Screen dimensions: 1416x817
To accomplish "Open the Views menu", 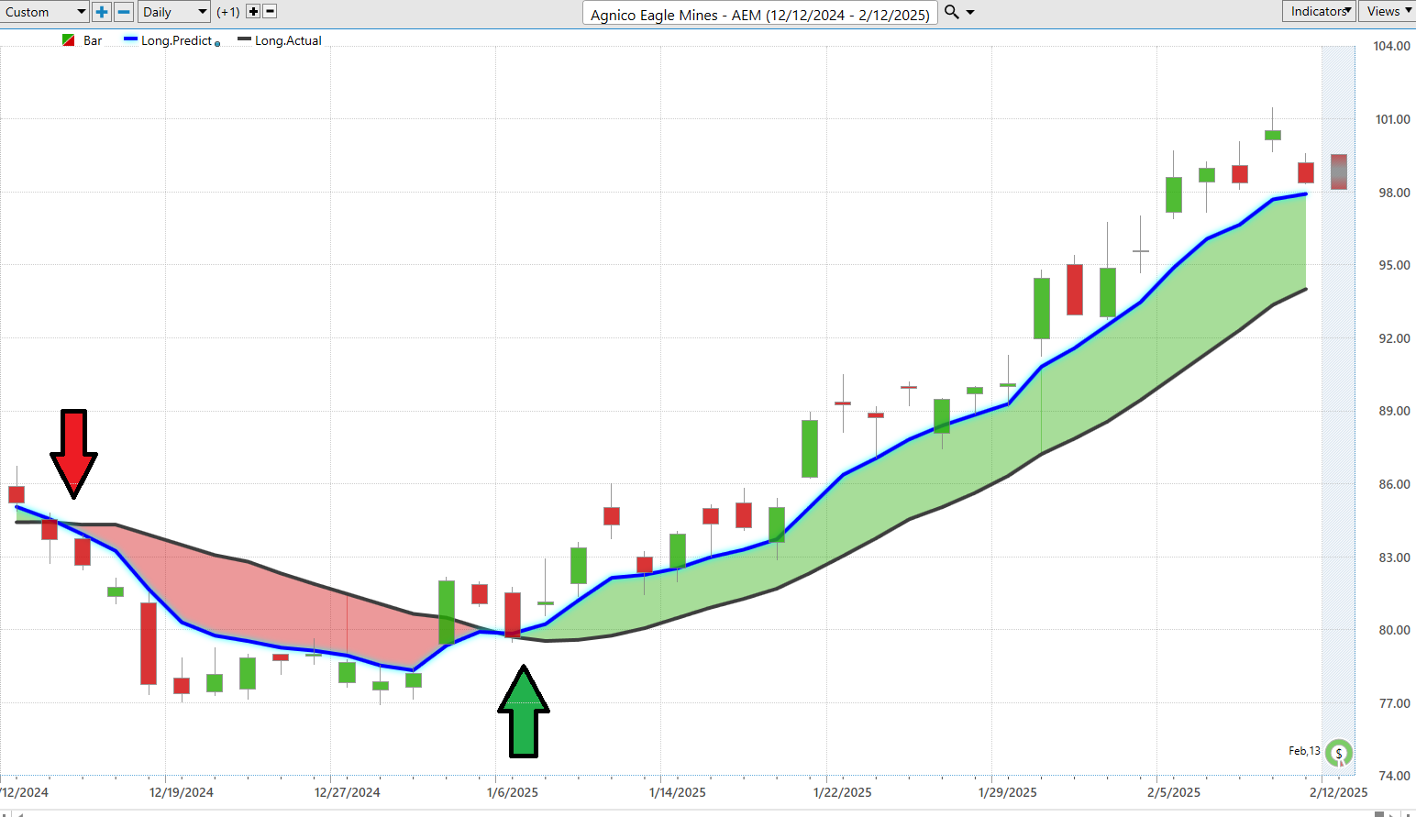I will 1388,11.
